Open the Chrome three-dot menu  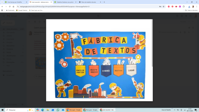(197, 6)
